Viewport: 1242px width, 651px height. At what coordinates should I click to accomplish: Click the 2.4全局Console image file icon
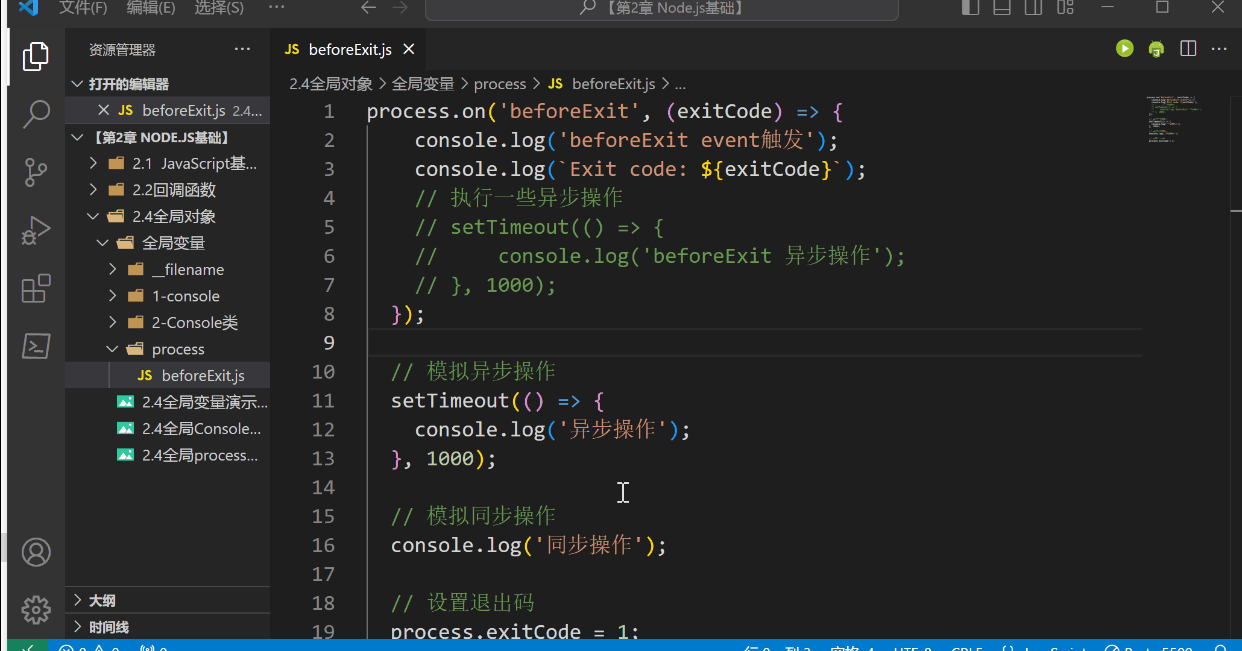[125, 429]
